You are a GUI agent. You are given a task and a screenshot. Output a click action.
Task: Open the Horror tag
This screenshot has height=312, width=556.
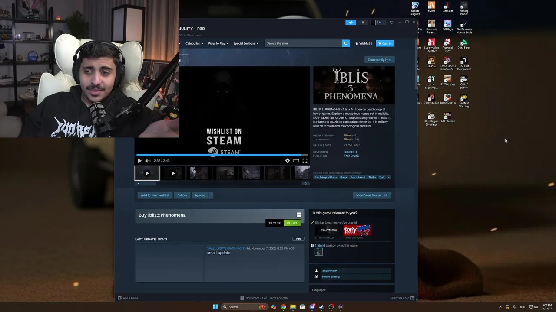[344, 177]
